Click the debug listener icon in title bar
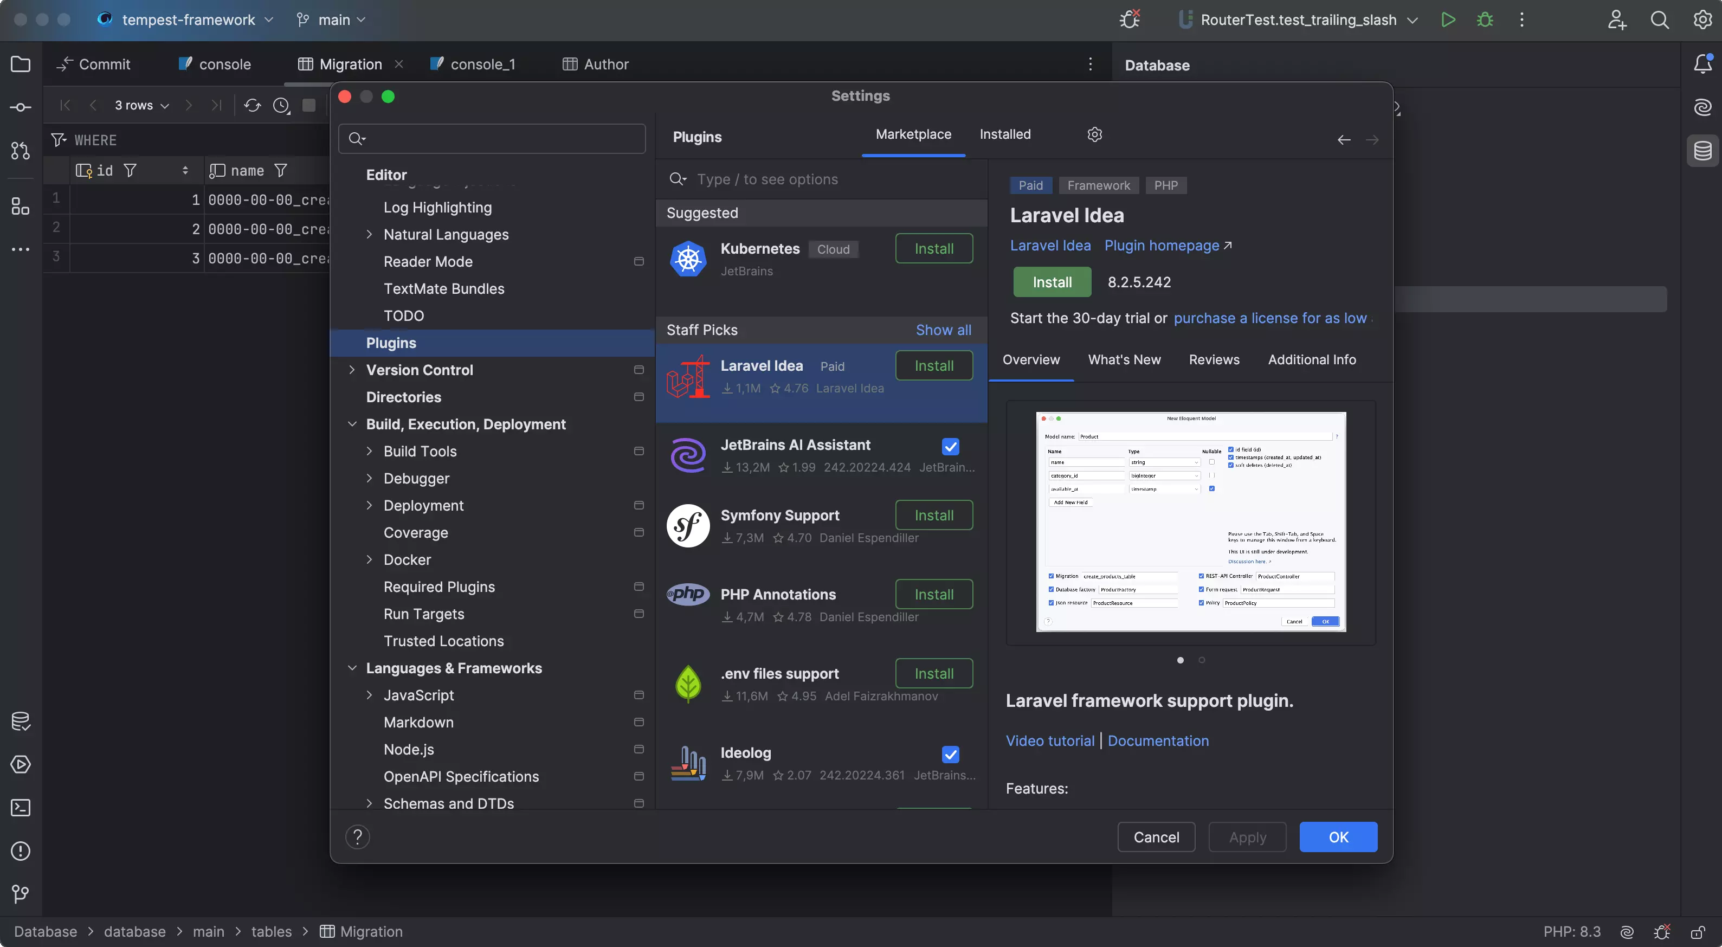 point(1130,20)
